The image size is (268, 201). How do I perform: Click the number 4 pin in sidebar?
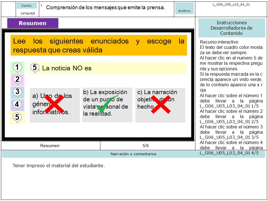[17, 105]
